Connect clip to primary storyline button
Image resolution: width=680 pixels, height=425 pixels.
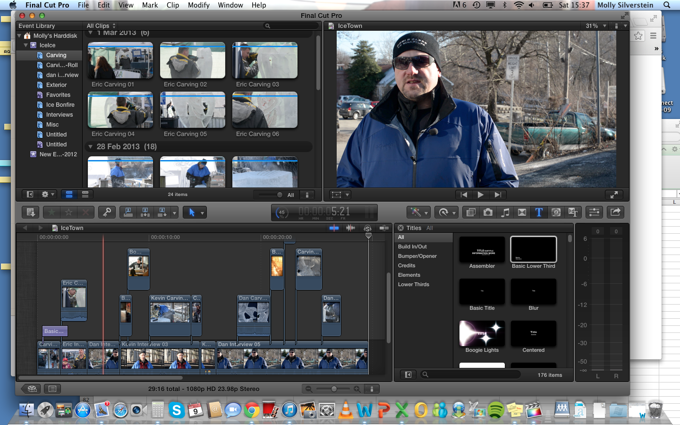pyautogui.click(x=128, y=212)
